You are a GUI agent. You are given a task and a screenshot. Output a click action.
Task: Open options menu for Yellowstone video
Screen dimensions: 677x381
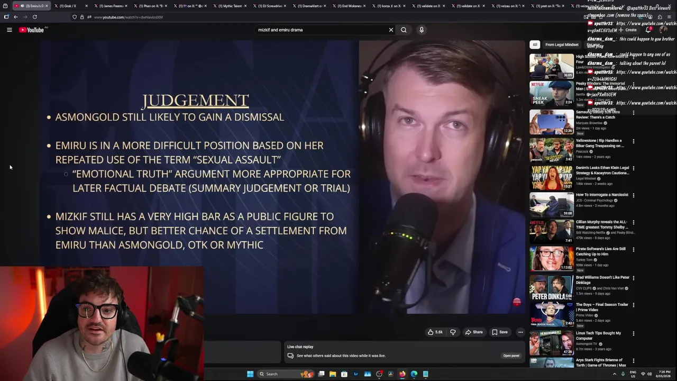(x=634, y=141)
